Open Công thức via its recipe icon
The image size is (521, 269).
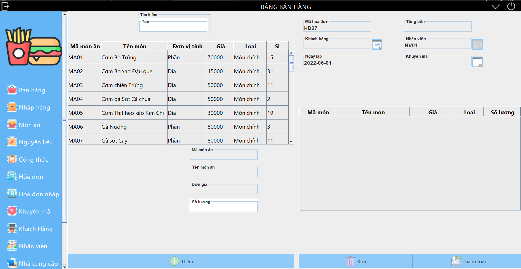coord(12,159)
